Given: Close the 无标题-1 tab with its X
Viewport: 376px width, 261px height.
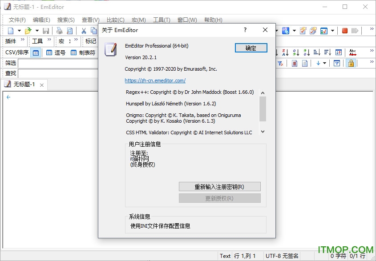Looking at the screenshot, I should click(42, 85).
